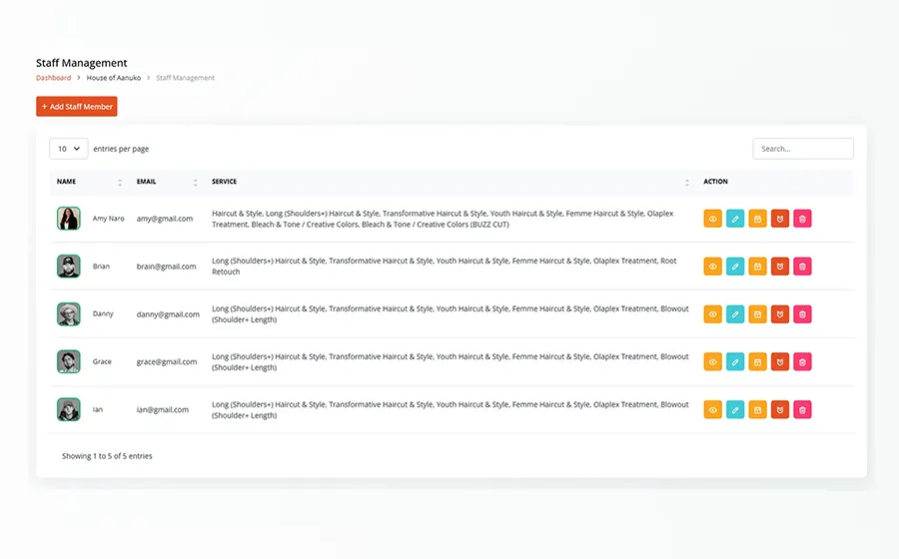Open the calendar icon in Danny's row
899x559 pixels.
point(757,313)
